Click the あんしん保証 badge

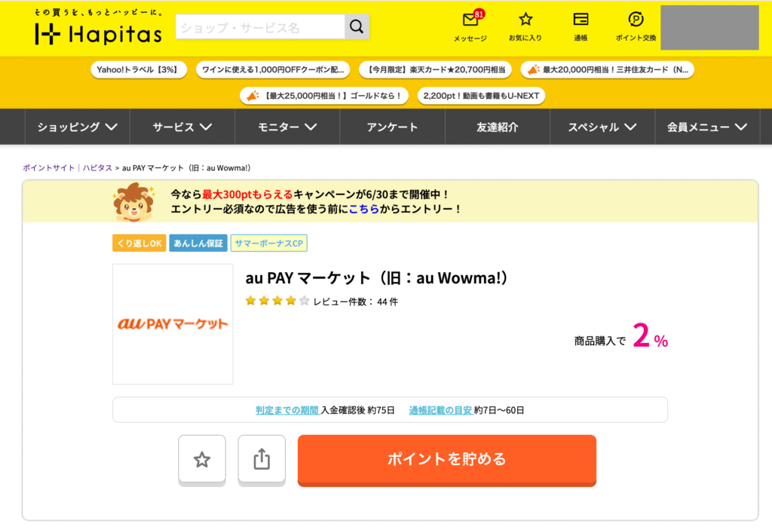pyautogui.click(x=198, y=244)
